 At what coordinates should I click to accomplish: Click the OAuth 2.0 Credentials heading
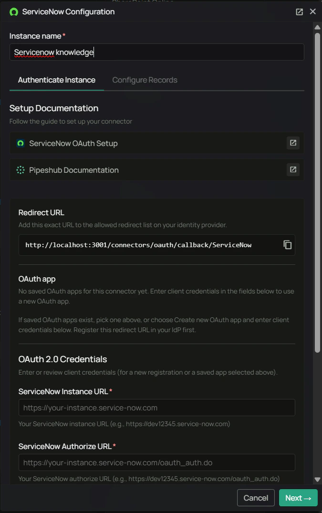[x=63, y=359]
